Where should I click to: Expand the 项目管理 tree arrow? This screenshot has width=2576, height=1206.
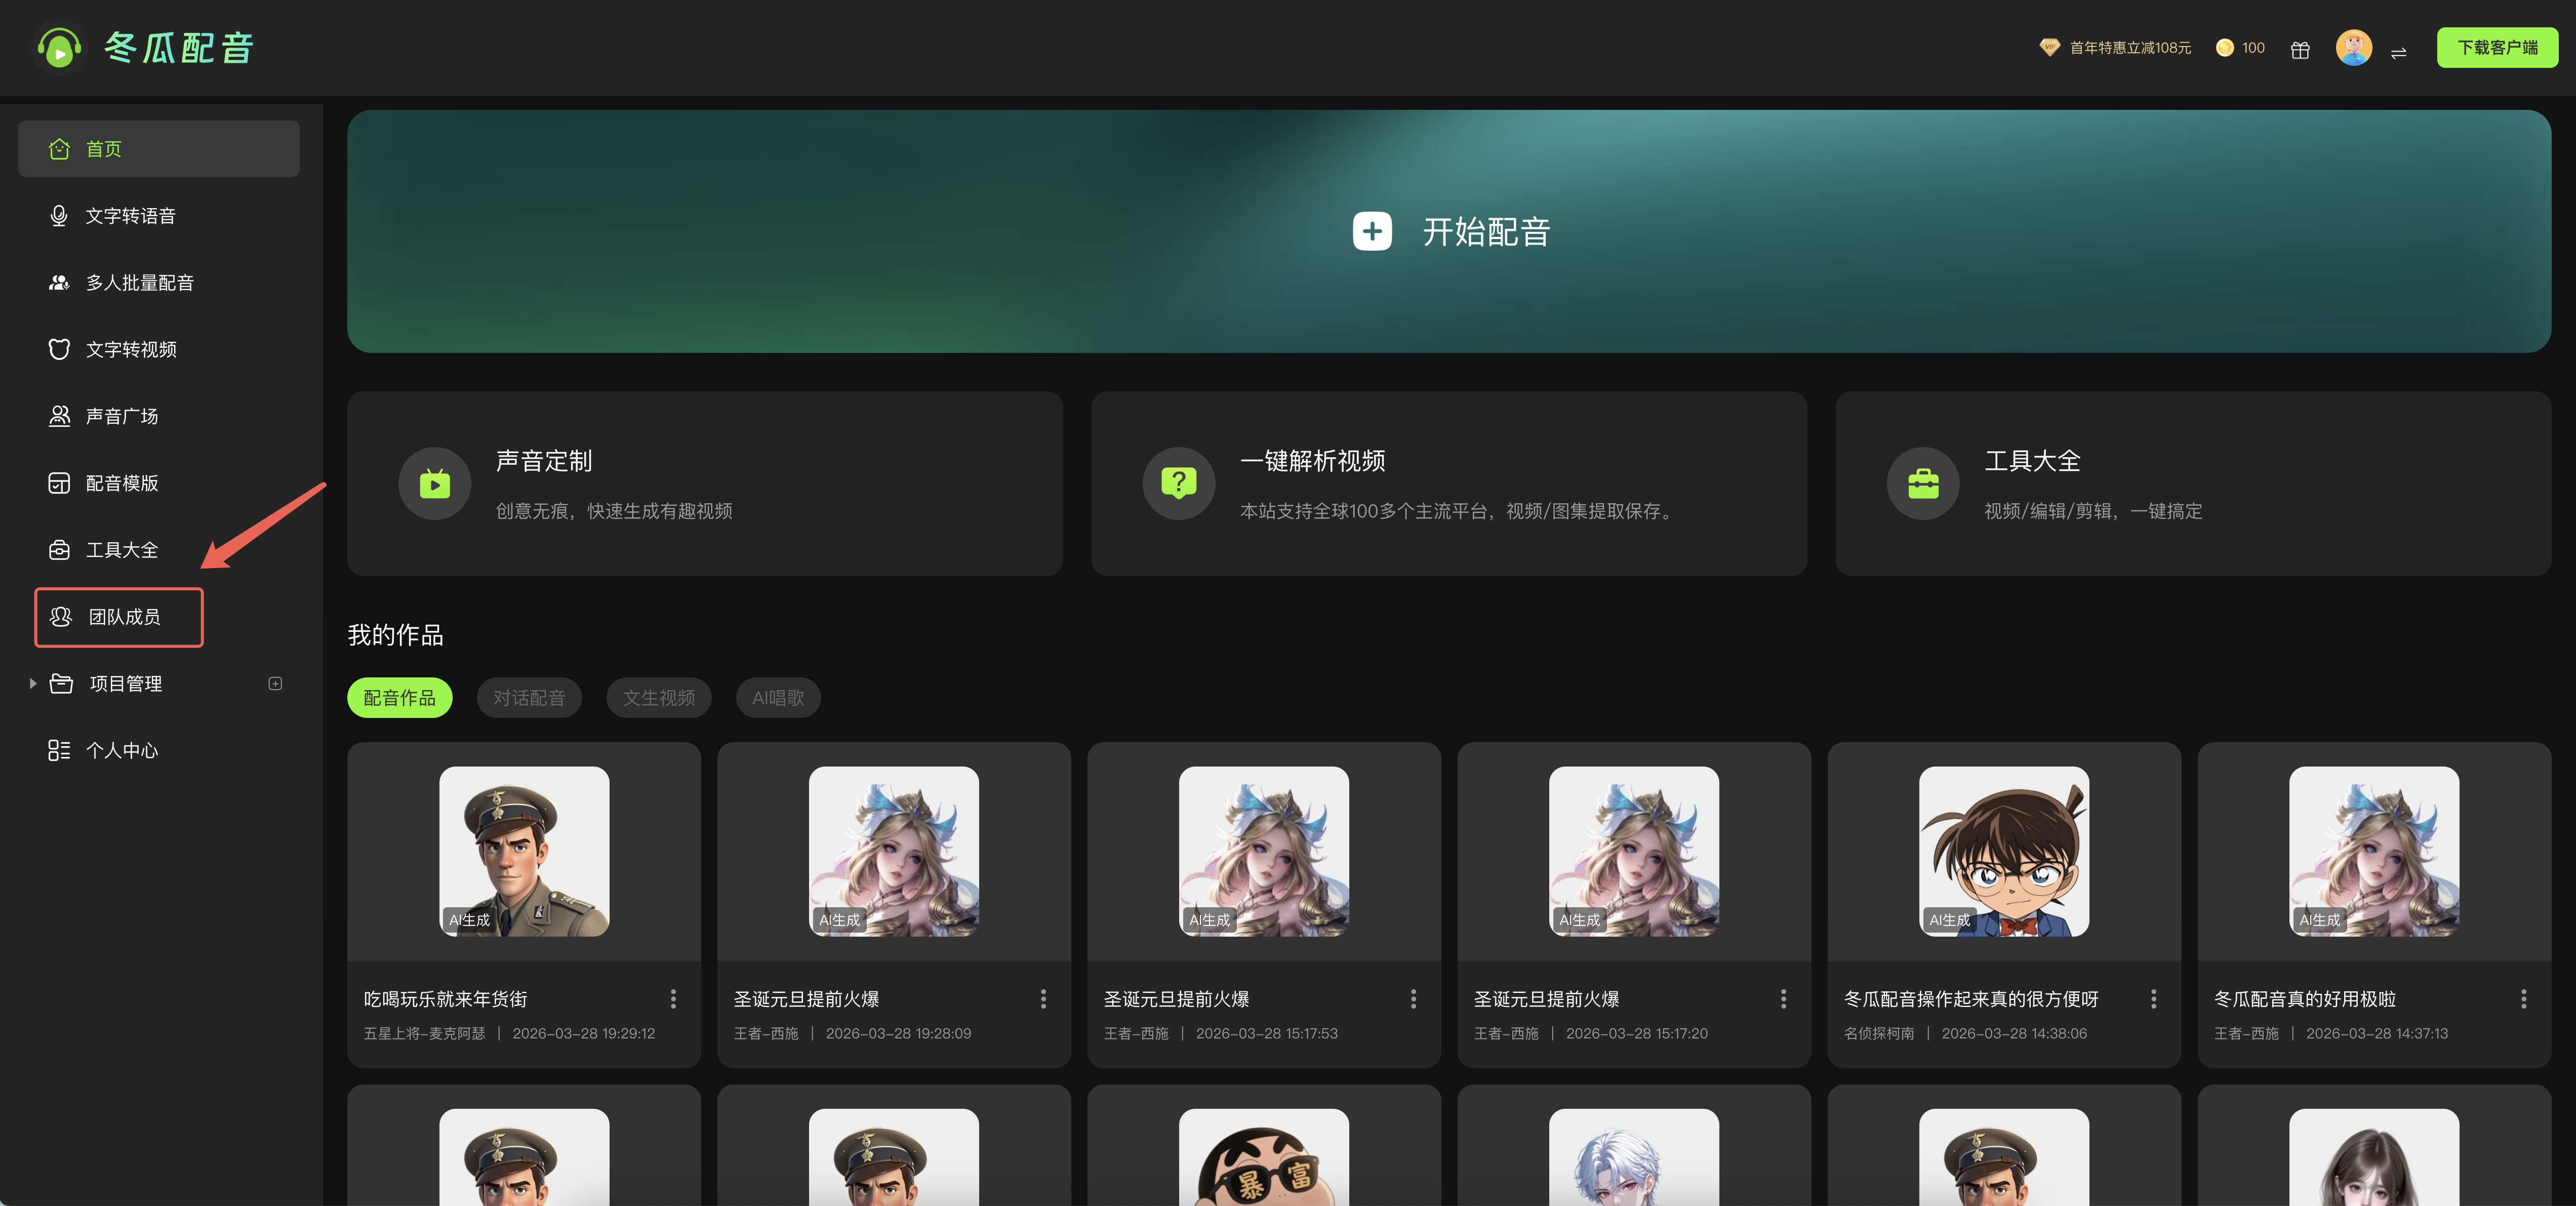point(33,684)
